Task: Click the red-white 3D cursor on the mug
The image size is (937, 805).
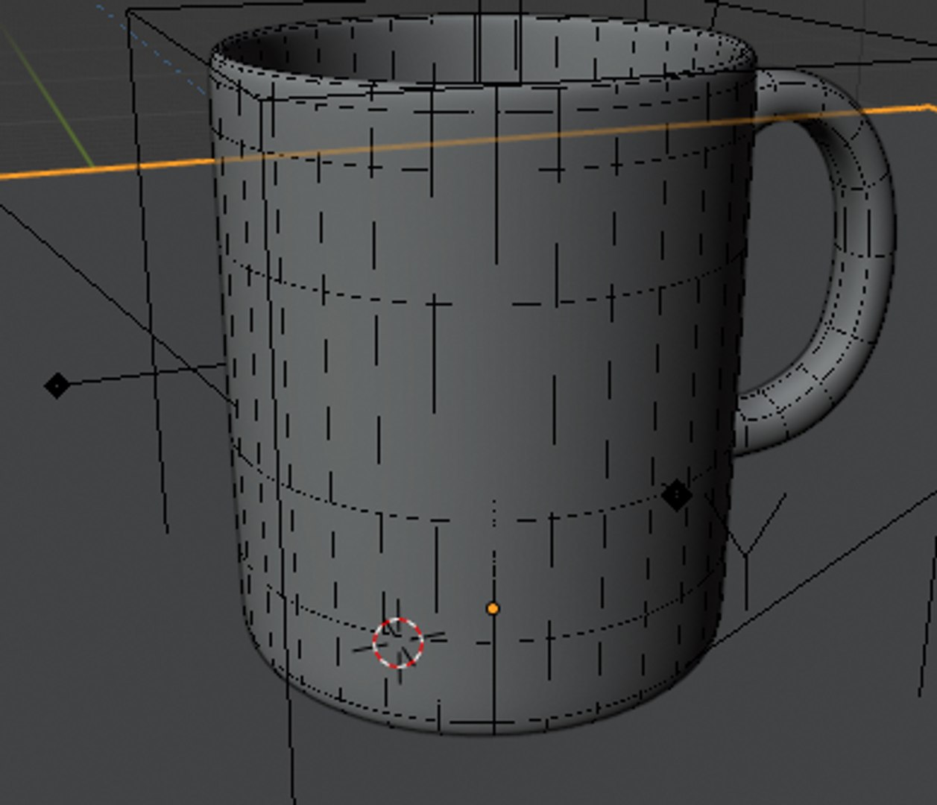Action: [397, 642]
